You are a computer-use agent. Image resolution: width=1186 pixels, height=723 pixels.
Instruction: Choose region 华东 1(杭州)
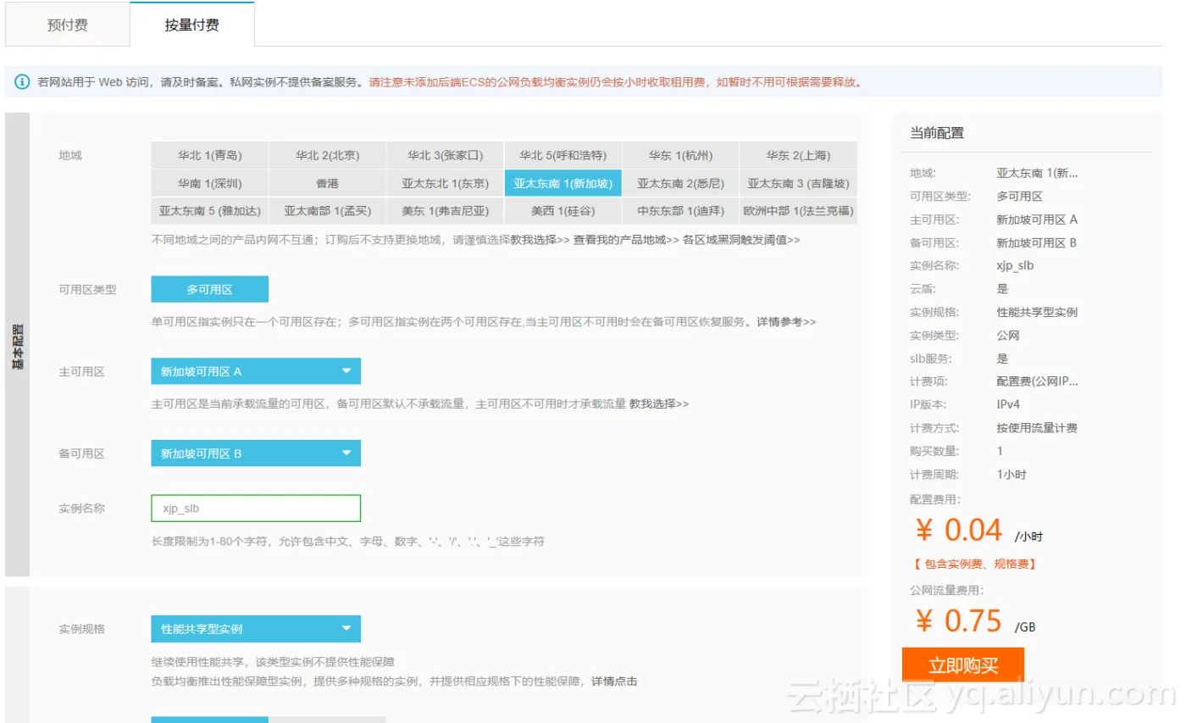pyautogui.click(x=681, y=155)
